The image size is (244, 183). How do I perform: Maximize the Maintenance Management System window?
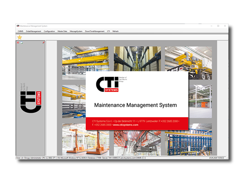(218, 26)
